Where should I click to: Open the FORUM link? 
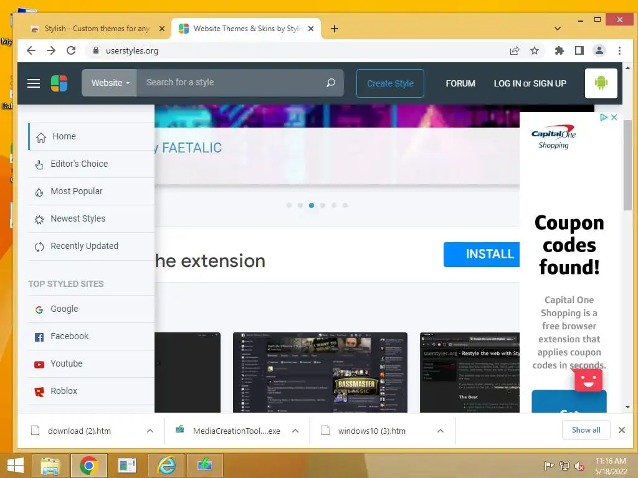pos(460,83)
